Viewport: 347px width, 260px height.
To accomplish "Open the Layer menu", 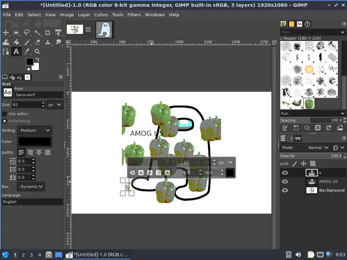I will coord(84,15).
